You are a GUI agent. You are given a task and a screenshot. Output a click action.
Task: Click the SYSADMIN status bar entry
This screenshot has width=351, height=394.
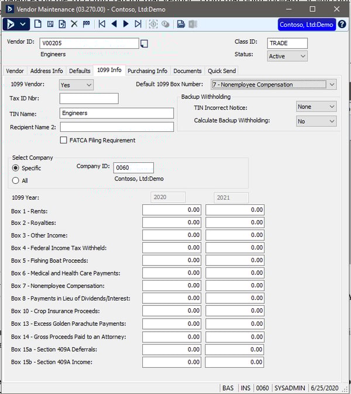click(290, 388)
